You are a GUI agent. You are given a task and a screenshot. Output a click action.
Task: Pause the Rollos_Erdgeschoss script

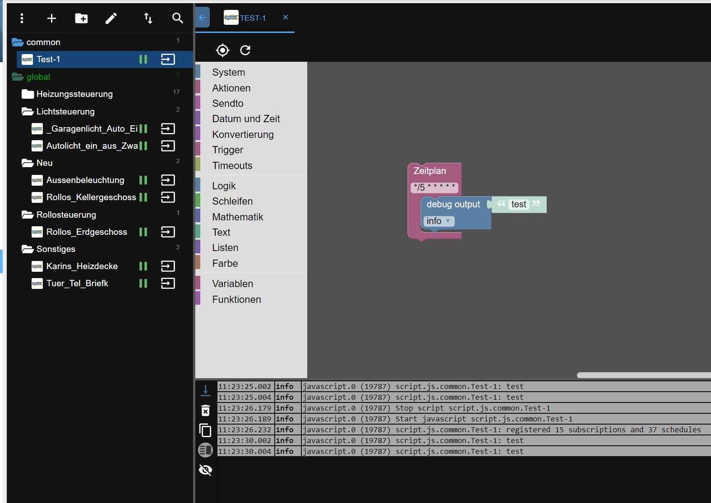[x=143, y=232]
